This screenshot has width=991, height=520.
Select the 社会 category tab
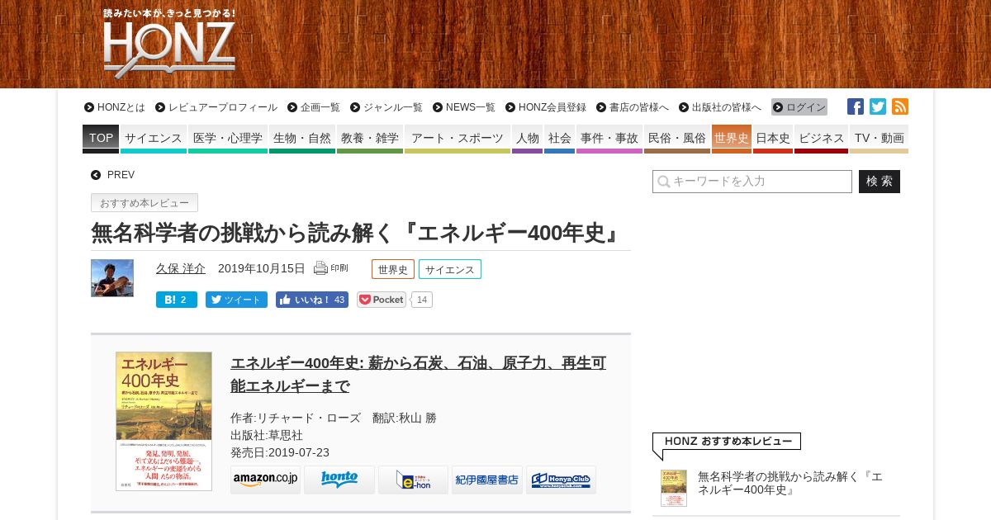pyautogui.click(x=560, y=138)
